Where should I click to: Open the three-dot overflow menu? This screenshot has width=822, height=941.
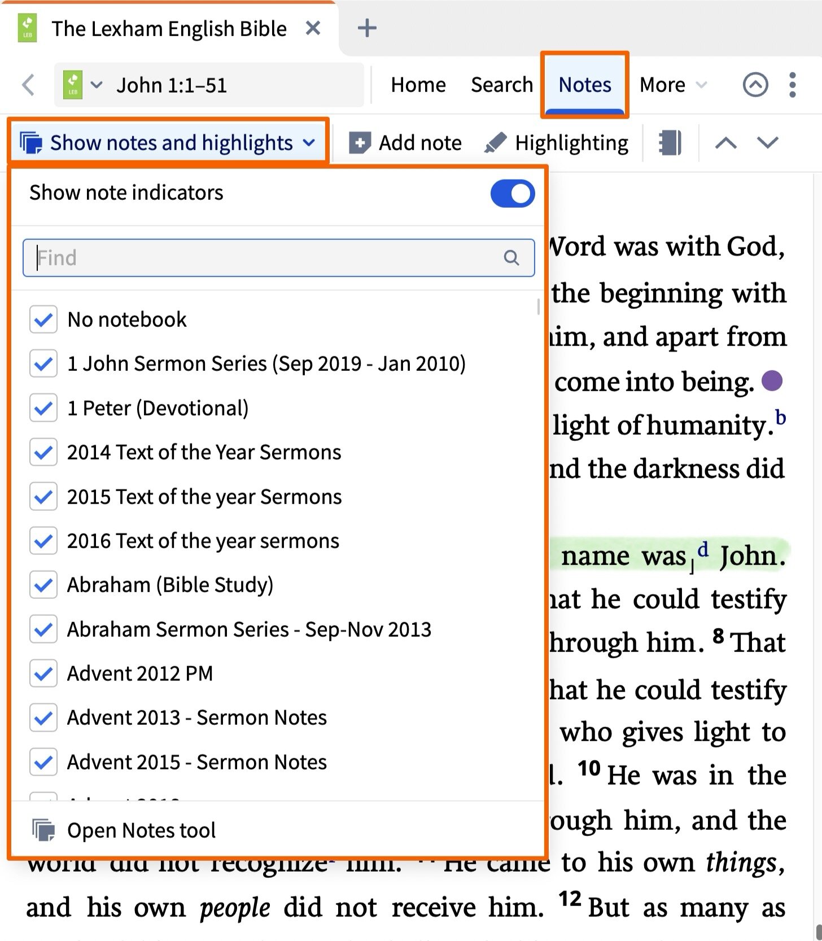[793, 85]
